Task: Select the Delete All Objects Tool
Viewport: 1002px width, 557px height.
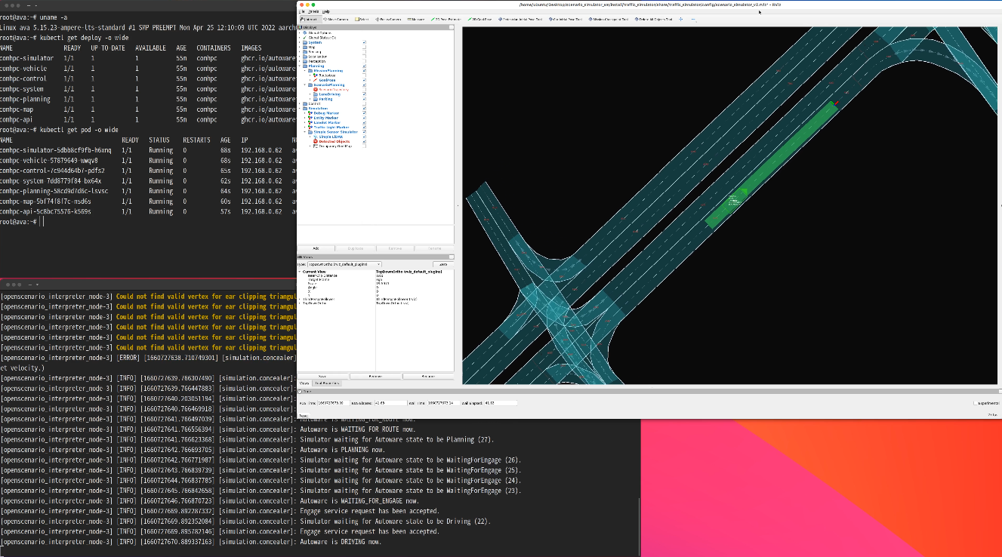Action: (x=654, y=19)
